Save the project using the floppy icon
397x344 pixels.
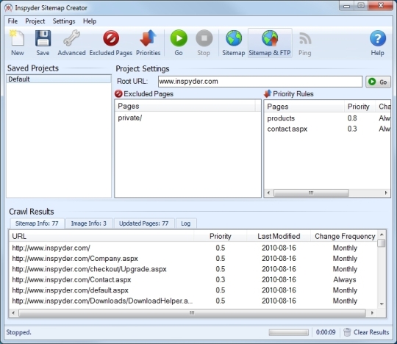click(x=43, y=43)
